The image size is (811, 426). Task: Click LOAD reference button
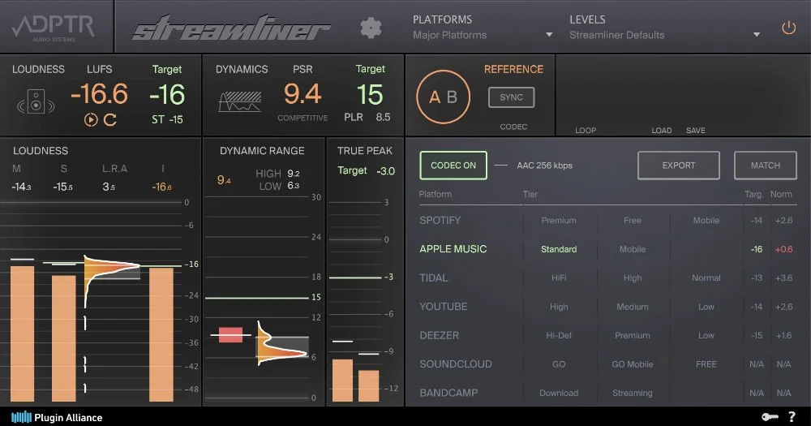[x=662, y=131]
